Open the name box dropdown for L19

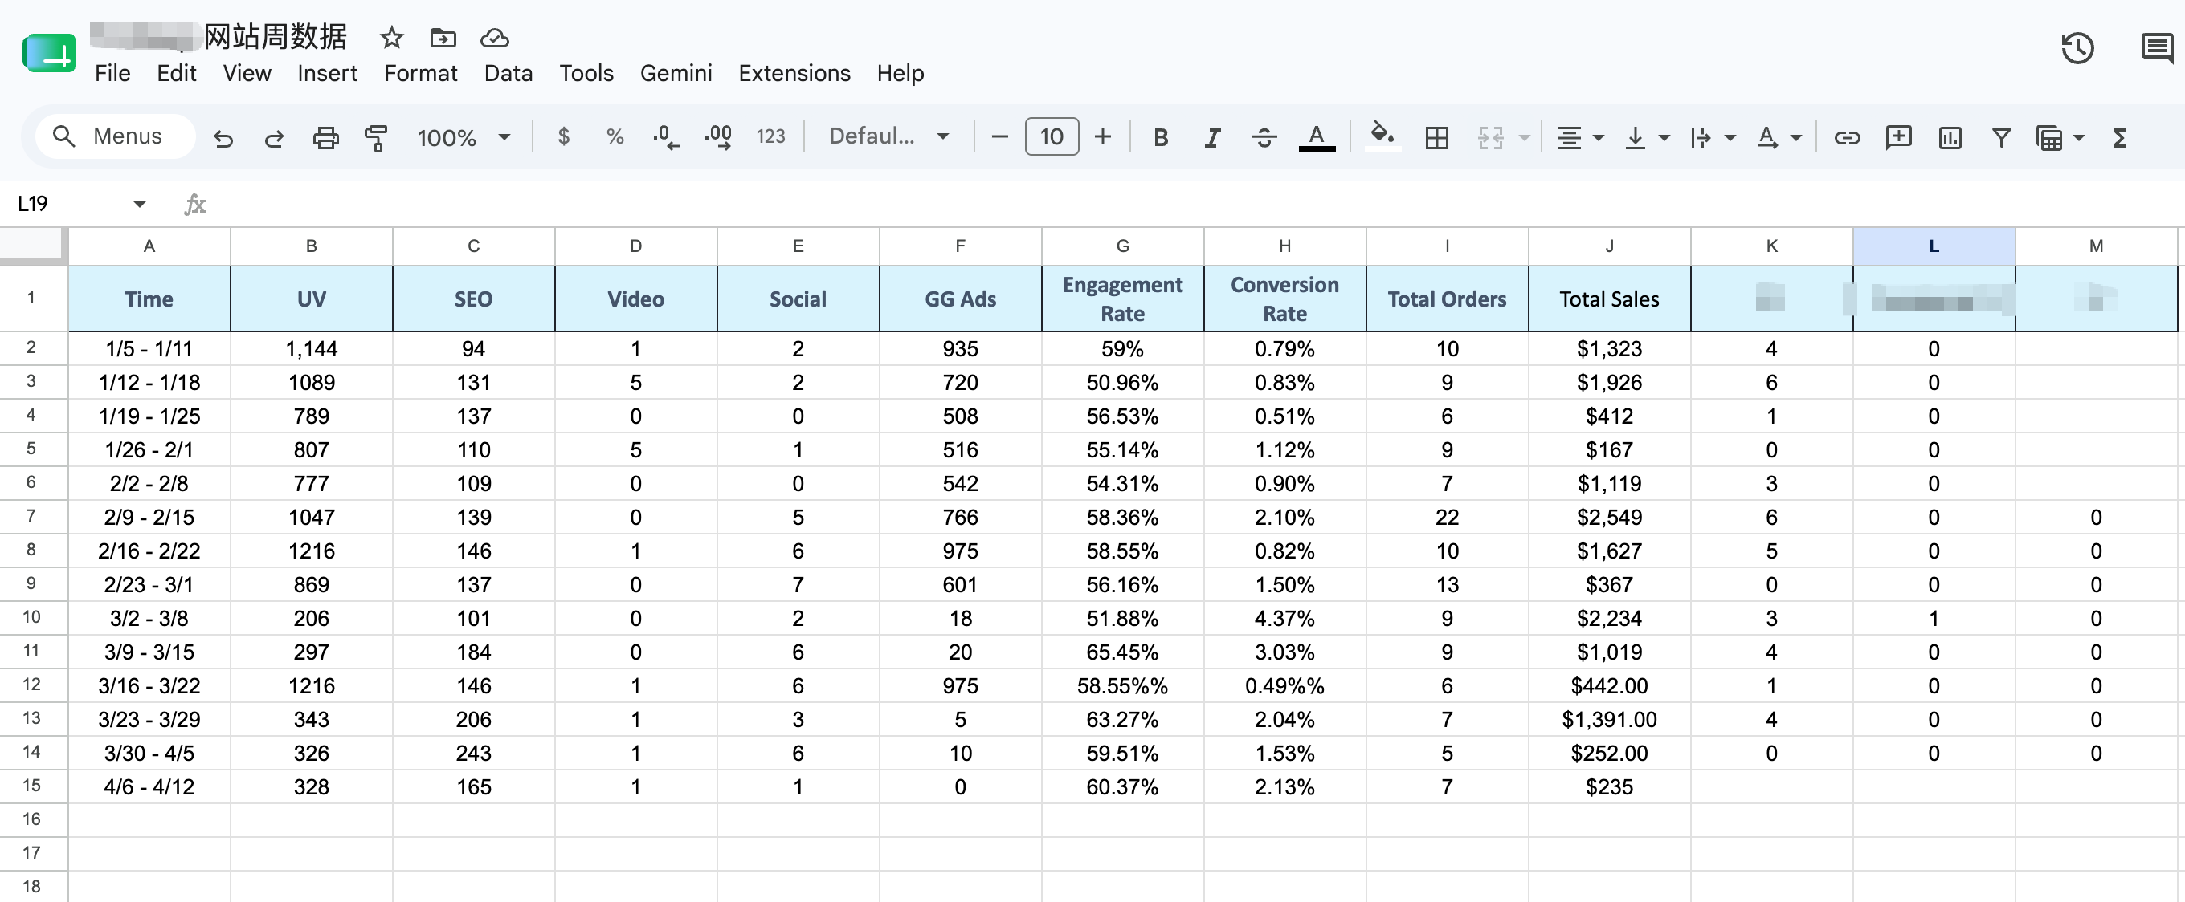click(139, 204)
